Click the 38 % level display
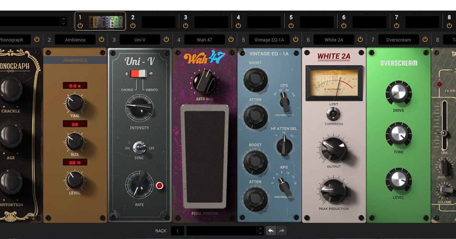The height and width of the screenshot is (239, 456). point(75,162)
